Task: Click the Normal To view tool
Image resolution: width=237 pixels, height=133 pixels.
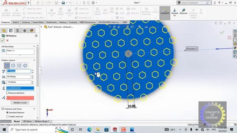Action: (174, 13)
